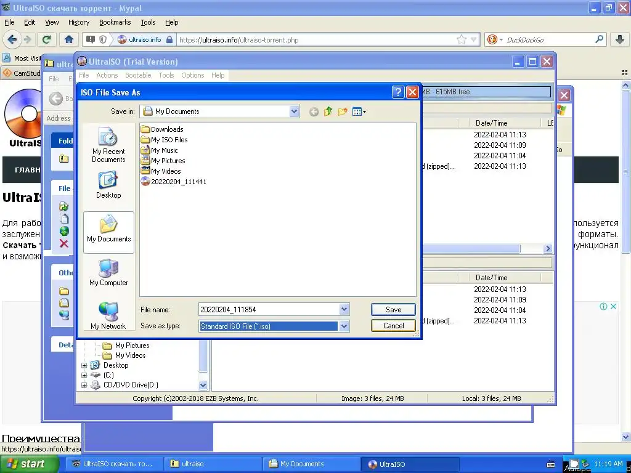This screenshot has height=473, width=631.
Task: Open the My Pictures folder in dialog
Action: [163, 161]
